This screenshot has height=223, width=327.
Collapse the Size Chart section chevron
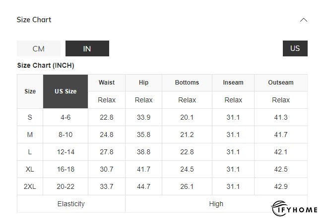(x=304, y=20)
